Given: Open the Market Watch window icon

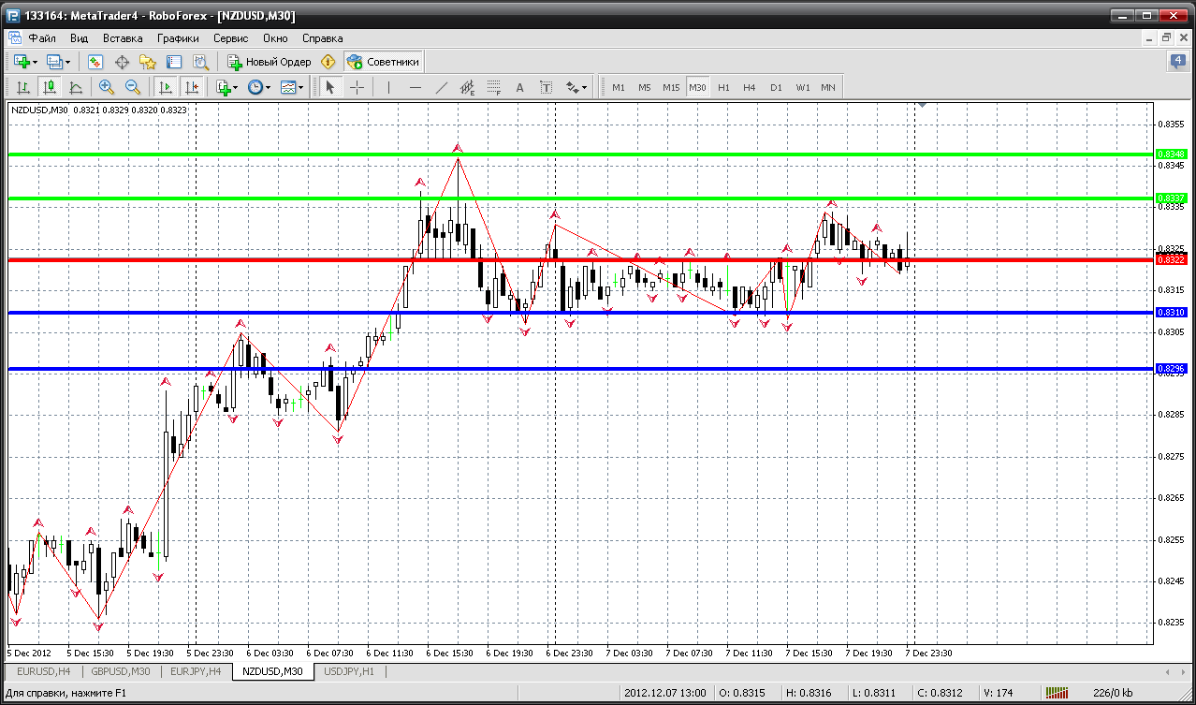Looking at the screenshot, I should point(95,62).
